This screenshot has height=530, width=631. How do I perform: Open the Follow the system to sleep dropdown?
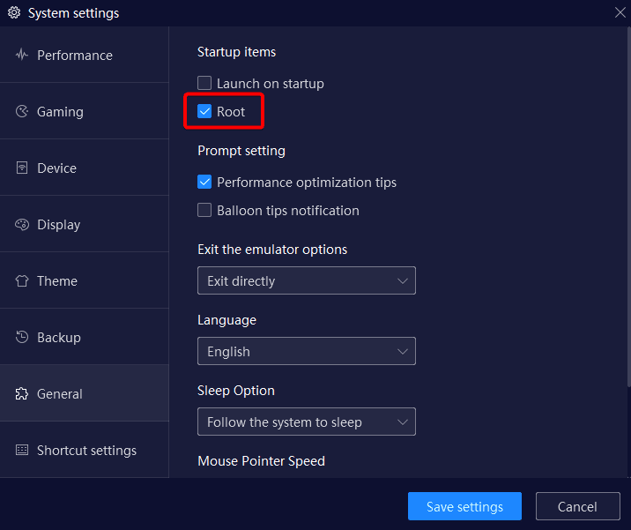coord(307,422)
